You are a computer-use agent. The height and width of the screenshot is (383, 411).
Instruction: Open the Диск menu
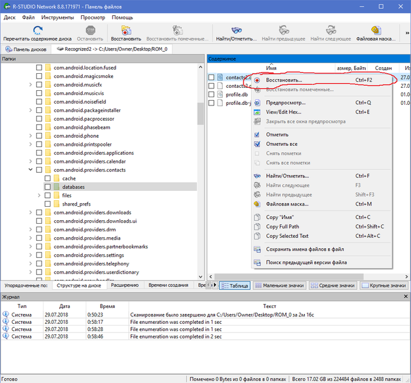(x=9, y=18)
